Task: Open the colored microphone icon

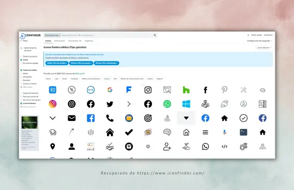Action: point(224,132)
